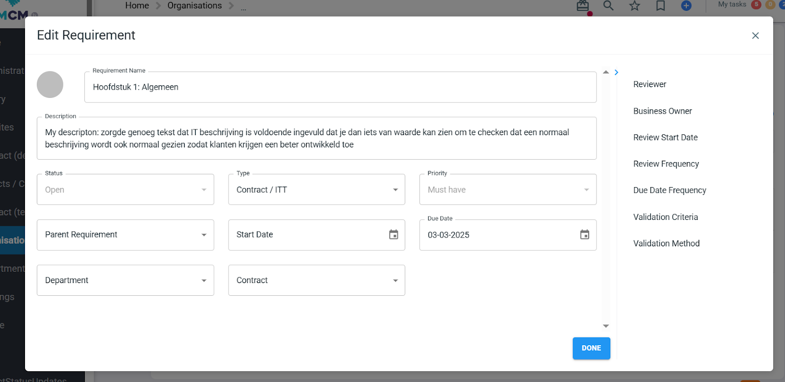
Task: Close the Edit Requirement dialog
Action: click(756, 35)
